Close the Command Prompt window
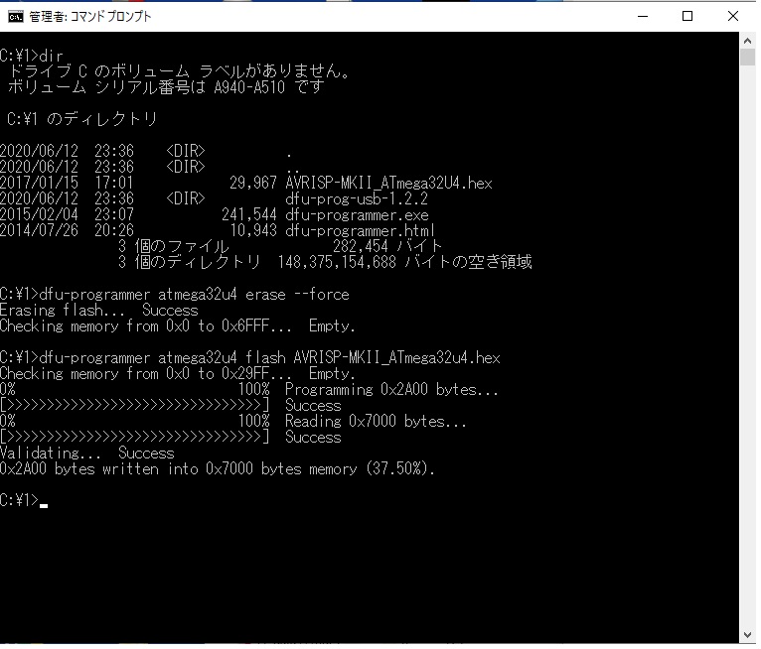Viewport: 761px width, 649px height. 733,16
